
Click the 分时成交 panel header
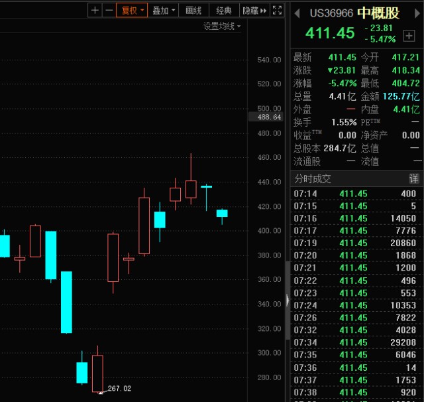312,178
